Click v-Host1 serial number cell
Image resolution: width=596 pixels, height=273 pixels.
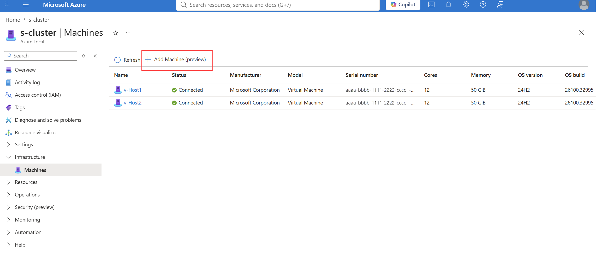click(380, 90)
